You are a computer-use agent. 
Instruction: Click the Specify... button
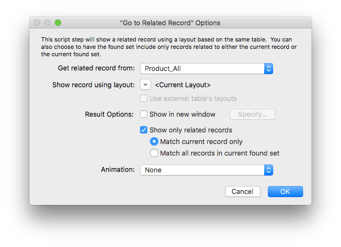tap(253, 114)
